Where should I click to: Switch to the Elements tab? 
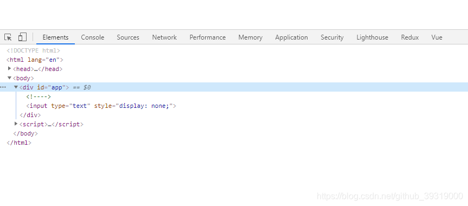[55, 37]
